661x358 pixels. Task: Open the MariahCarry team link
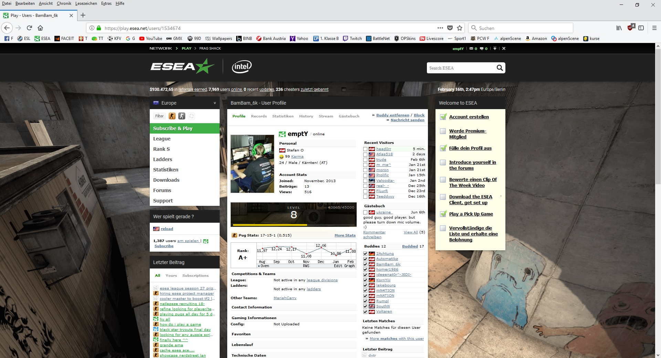tap(285, 298)
